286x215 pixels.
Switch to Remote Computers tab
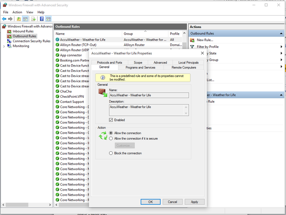click(184, 67)
